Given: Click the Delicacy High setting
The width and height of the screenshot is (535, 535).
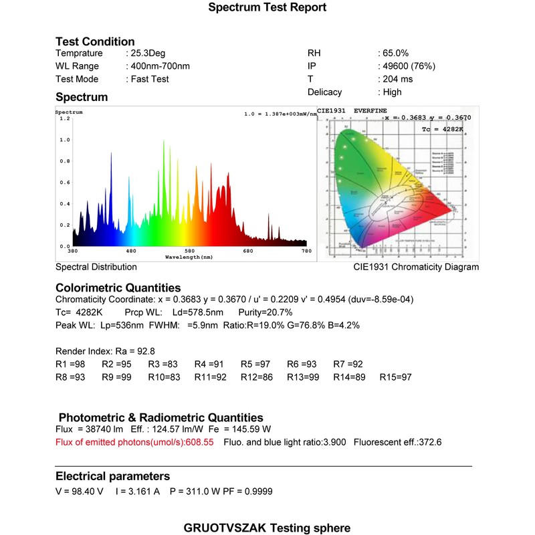Looking at the screenshot, I should point(354,92).
